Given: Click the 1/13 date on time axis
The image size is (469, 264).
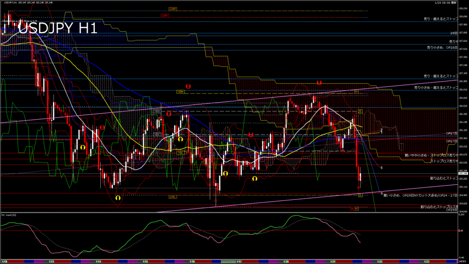Looking at the screenshot, I should (51, 262).
